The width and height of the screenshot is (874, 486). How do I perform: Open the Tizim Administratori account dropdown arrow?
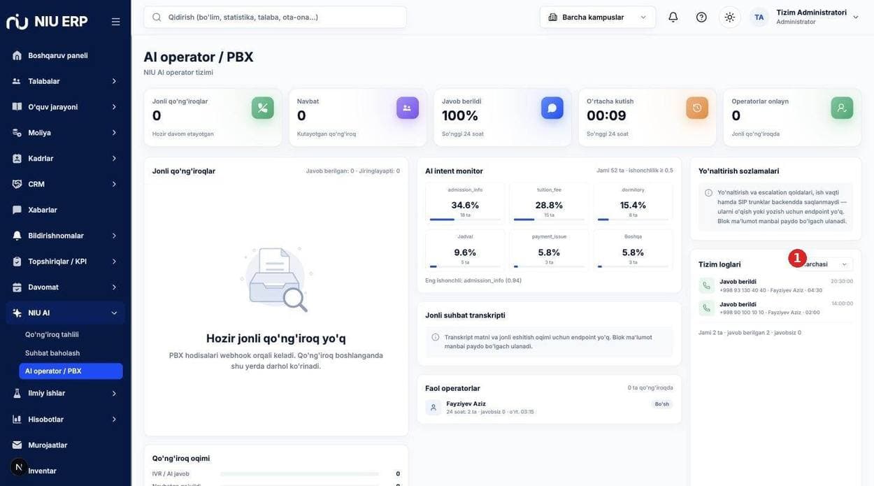856,17
